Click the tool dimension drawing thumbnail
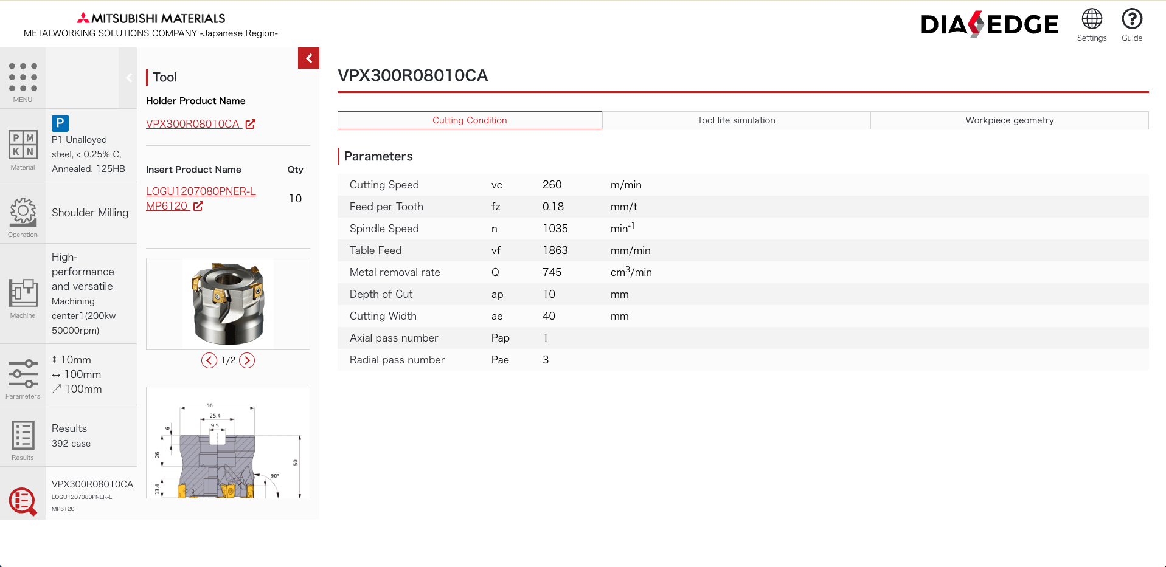Screen dimensions: 1166x567 [x=228, y=442]
